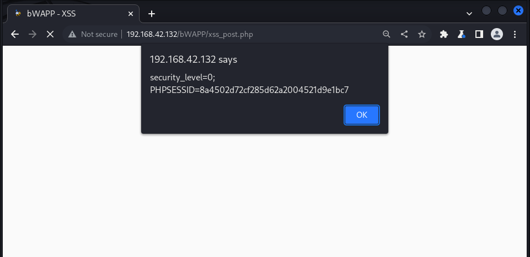Open Chrome's three-dot menu
This screenshot has width=530, height=257.
[515, 34]
